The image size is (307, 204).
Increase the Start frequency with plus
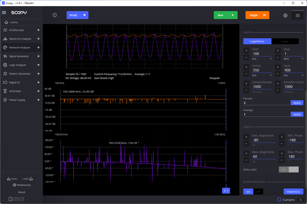(x=246, y=51)
